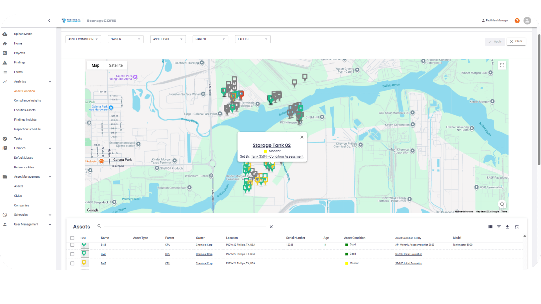541x304 pixels.
Task: Open the Labels filter dropdown
Action: (253, 39)
